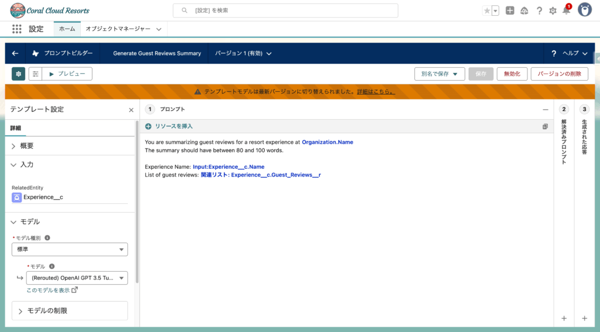This screenshot has height=332, width=600.
Task: Open the モデル種別 dropdown
Action: pyautogui.click(x=70, y=250)
